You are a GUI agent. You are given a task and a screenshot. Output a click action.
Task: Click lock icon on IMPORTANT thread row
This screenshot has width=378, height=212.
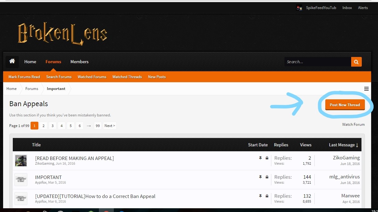(x=267, y=177)
